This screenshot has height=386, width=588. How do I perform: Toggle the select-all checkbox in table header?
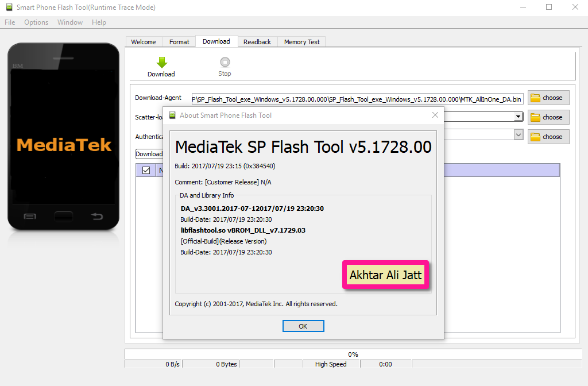[146, 170]
